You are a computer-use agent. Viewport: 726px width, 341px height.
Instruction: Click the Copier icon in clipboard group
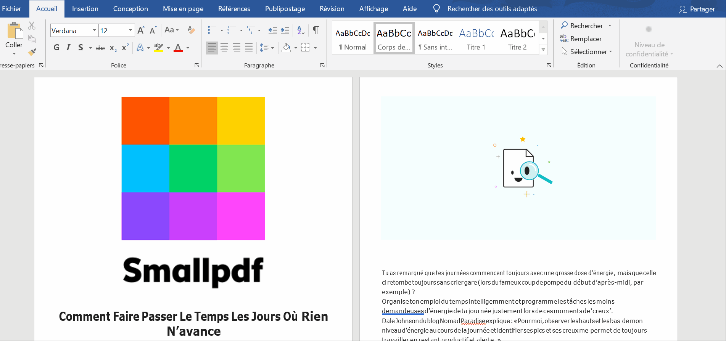pyautogui.click(x=32, y=38)
